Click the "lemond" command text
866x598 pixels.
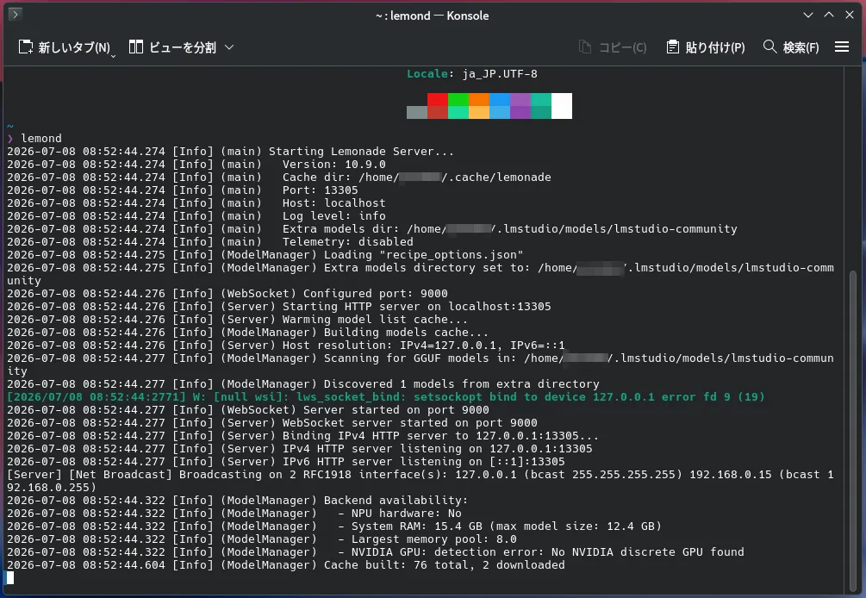tap(41, 139)
